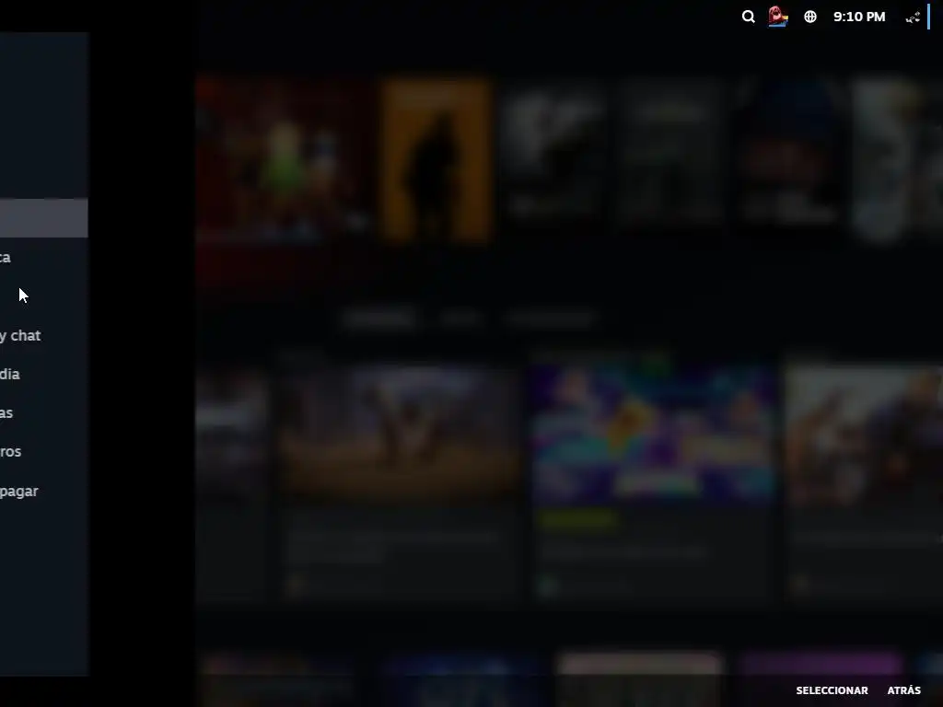Open the colorful purple blurred news card

pyautogui.click(x=653, y=481)
